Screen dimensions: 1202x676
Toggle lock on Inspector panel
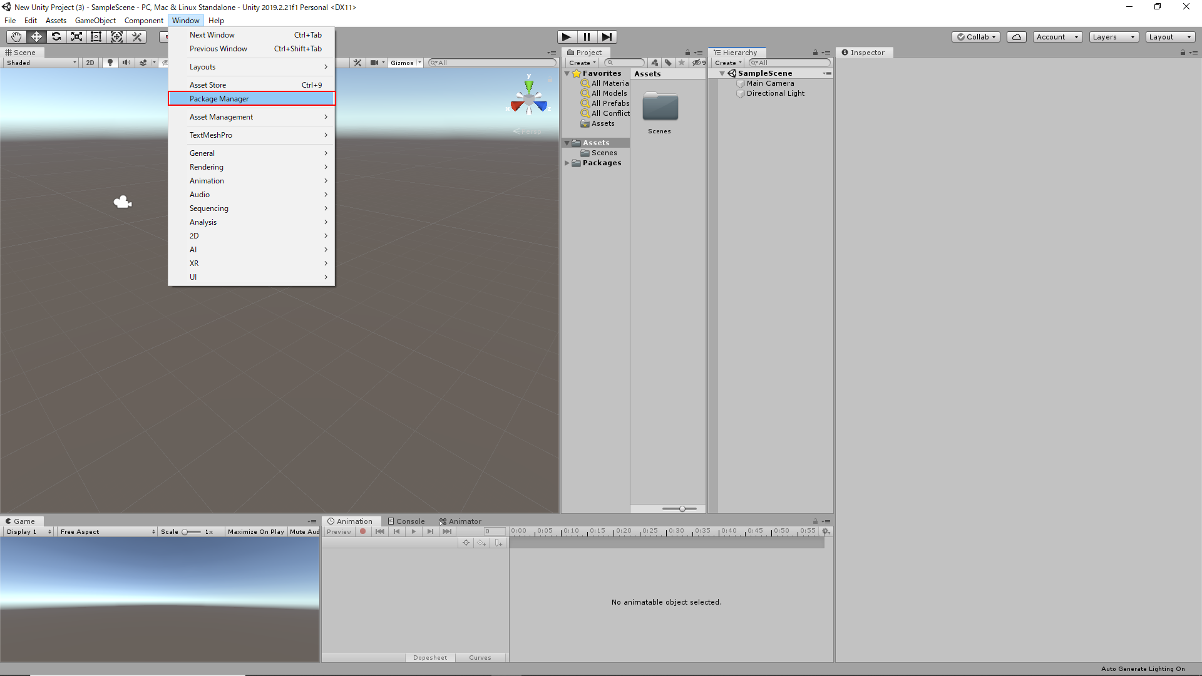[x=1183, y=53]
